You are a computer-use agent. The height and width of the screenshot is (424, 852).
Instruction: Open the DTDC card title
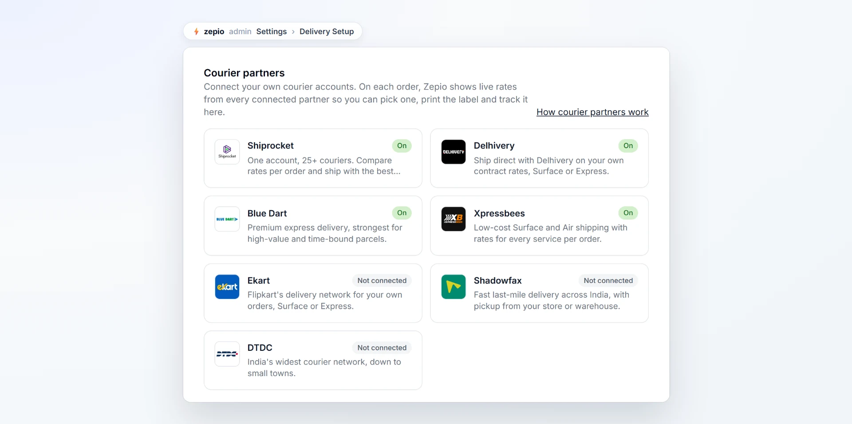(x=260, y=348)
